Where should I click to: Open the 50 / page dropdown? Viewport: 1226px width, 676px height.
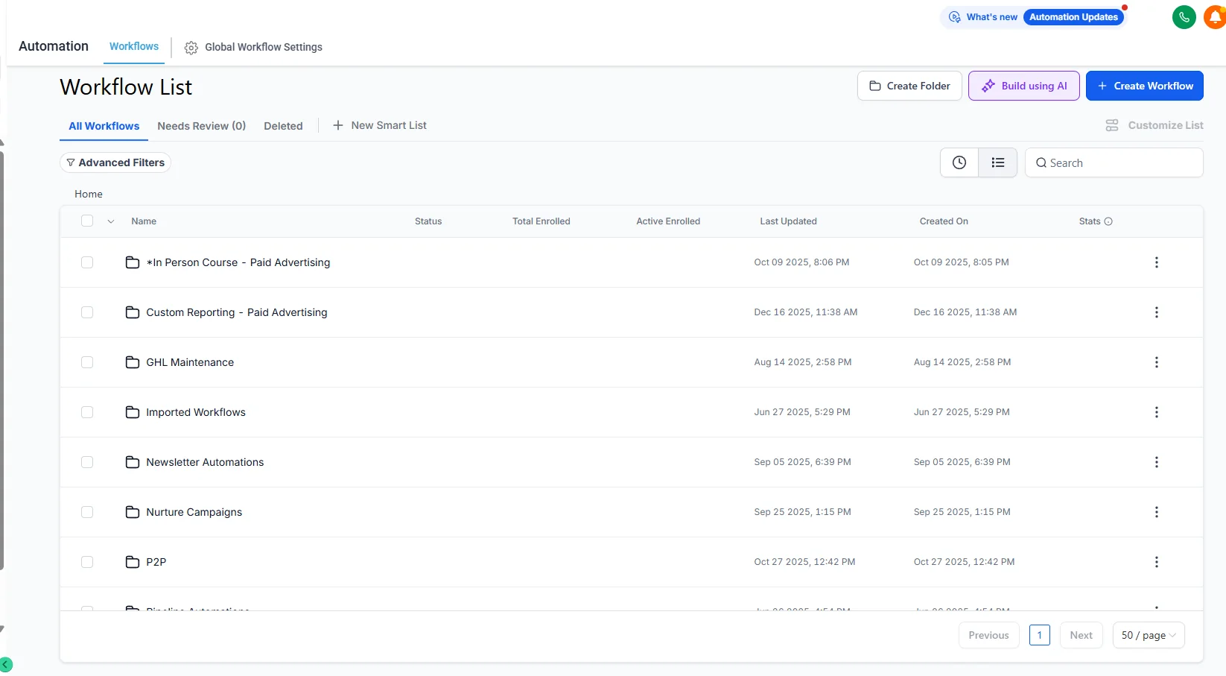(x=1149, y=635)
